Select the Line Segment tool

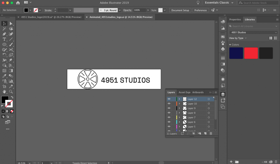pyautogui.click(x=11, y=39)
